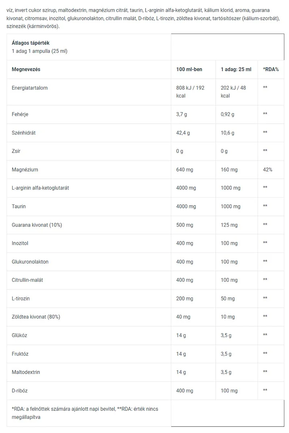This screenshot has width=289, height=433.
Task: Click the 1 adag 1 ampulla (25 ml) text
Action: (x=39, y=51)
